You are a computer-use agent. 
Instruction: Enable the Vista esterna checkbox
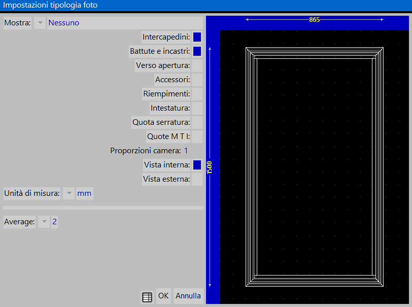tap(197, 179)
